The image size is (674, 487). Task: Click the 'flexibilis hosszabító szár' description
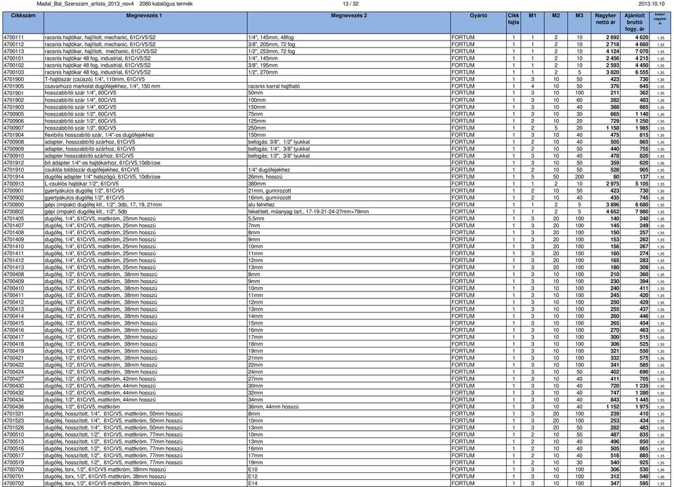(x=99, y=135)
